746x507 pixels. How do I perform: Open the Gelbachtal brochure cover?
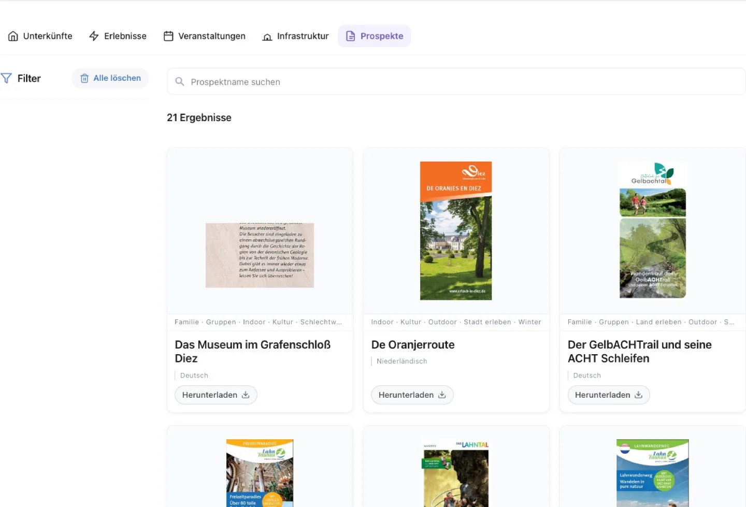[653, 231]
